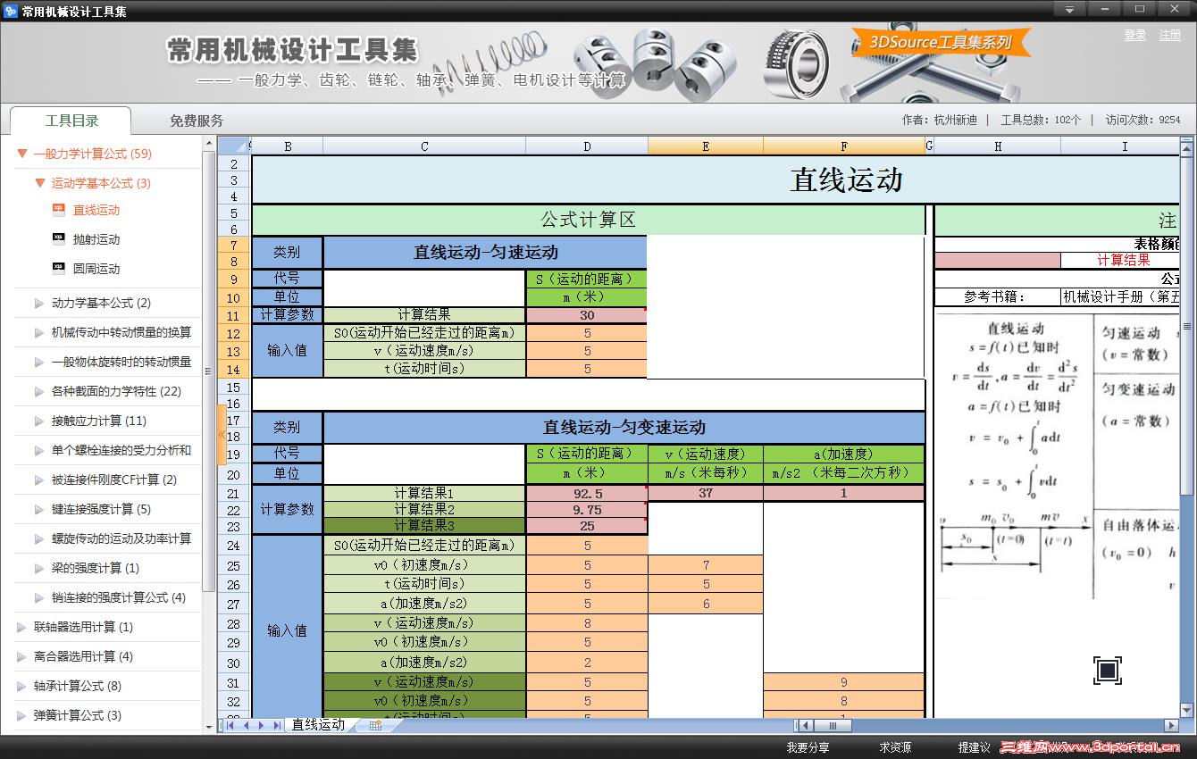
Task: Click the horizontal scrollbar right arrow
Action: [1172, 725]
